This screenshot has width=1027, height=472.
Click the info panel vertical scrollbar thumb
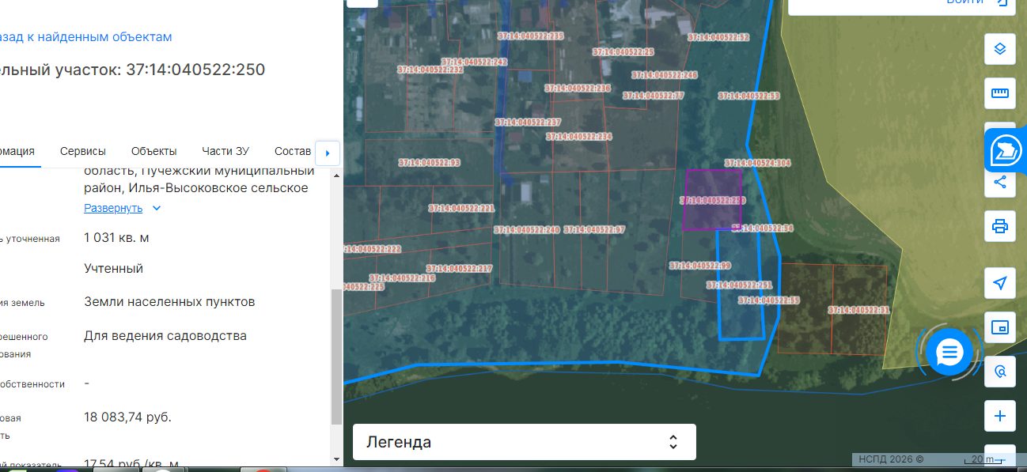coord(336,357)
